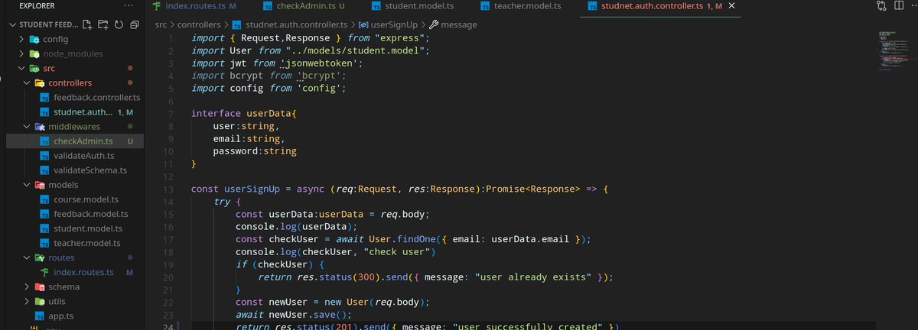This screenshot has width=918, height=330.
Task: Click the New File icon in Explorer header
Action: [87, 24]
